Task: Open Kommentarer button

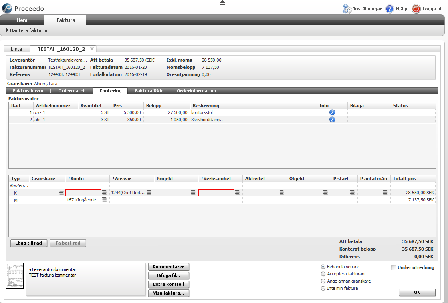Action: (x=168, y=267)
